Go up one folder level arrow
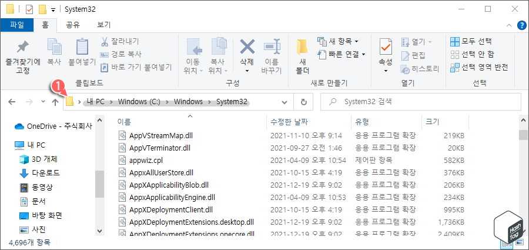This screenshot has height=250, width=529. coord(55,102)
